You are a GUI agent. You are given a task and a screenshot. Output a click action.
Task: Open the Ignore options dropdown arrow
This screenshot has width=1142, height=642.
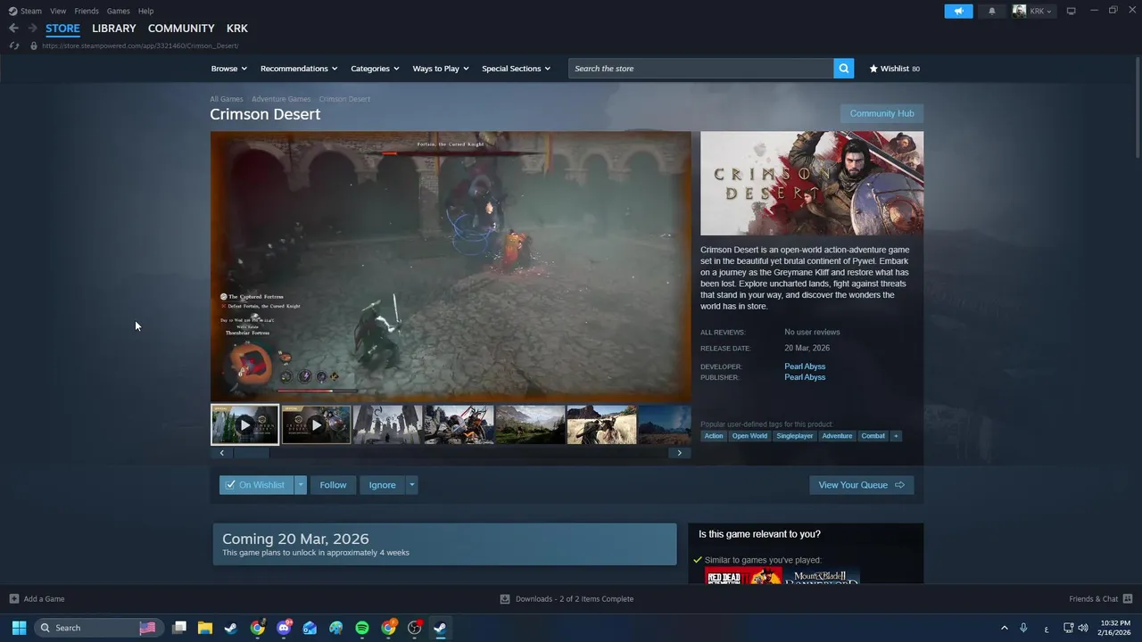[411, 485]
